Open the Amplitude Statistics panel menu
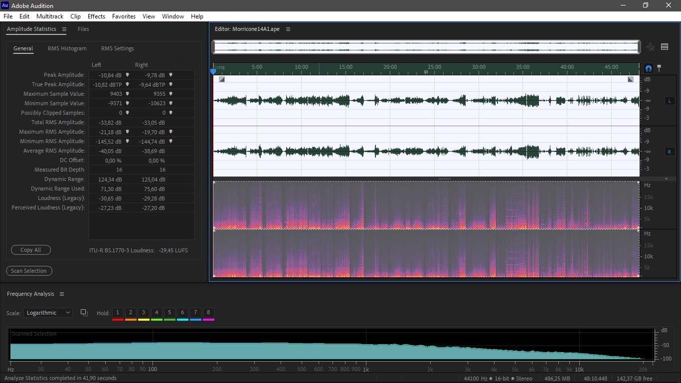Screen dimensions: 681x383 [64, 29]
